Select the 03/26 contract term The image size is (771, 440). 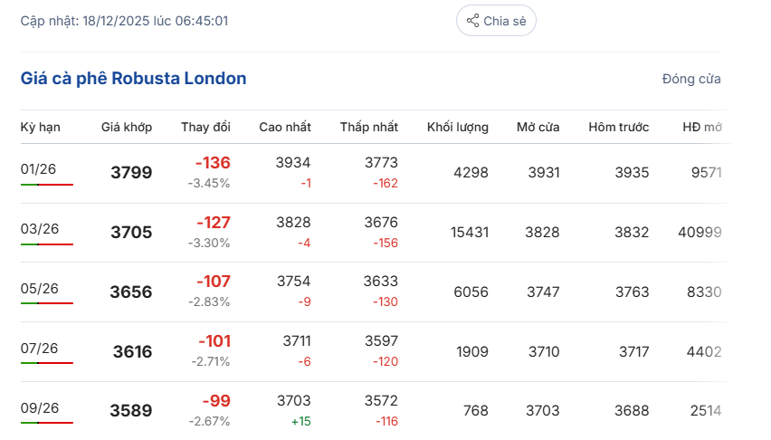[40, 228]
